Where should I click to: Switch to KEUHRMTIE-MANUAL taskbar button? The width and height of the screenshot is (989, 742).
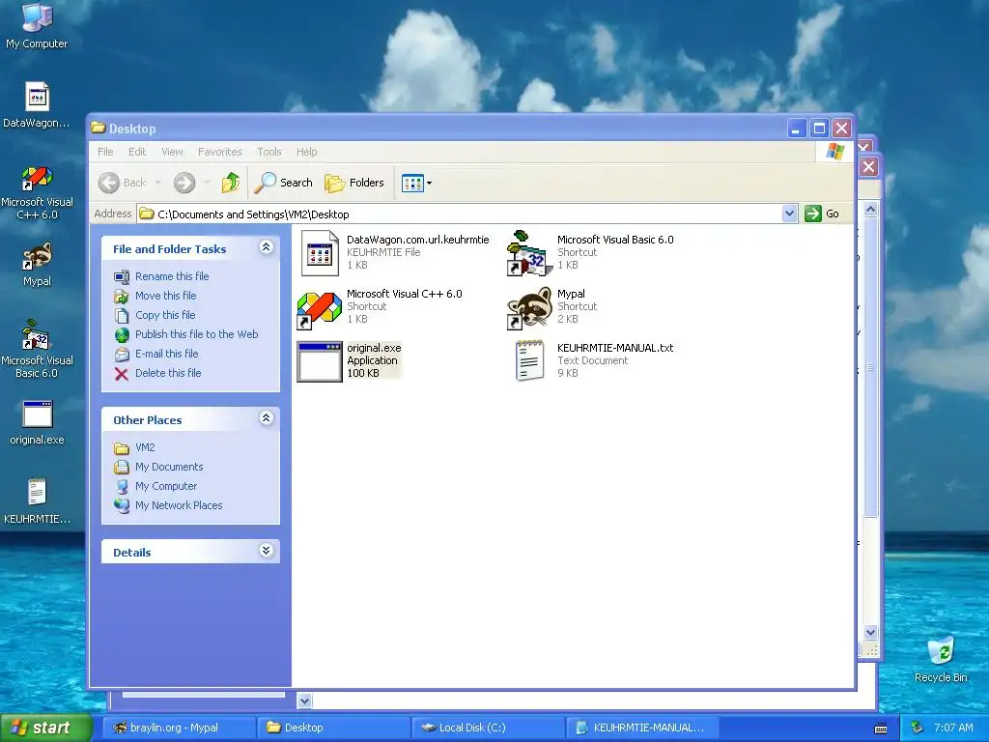coord(642,728)
